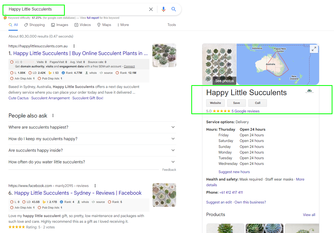The image size is (334, 233).
Task: Open the Succulent Arrangement sitelink
Action: [50, 98]
